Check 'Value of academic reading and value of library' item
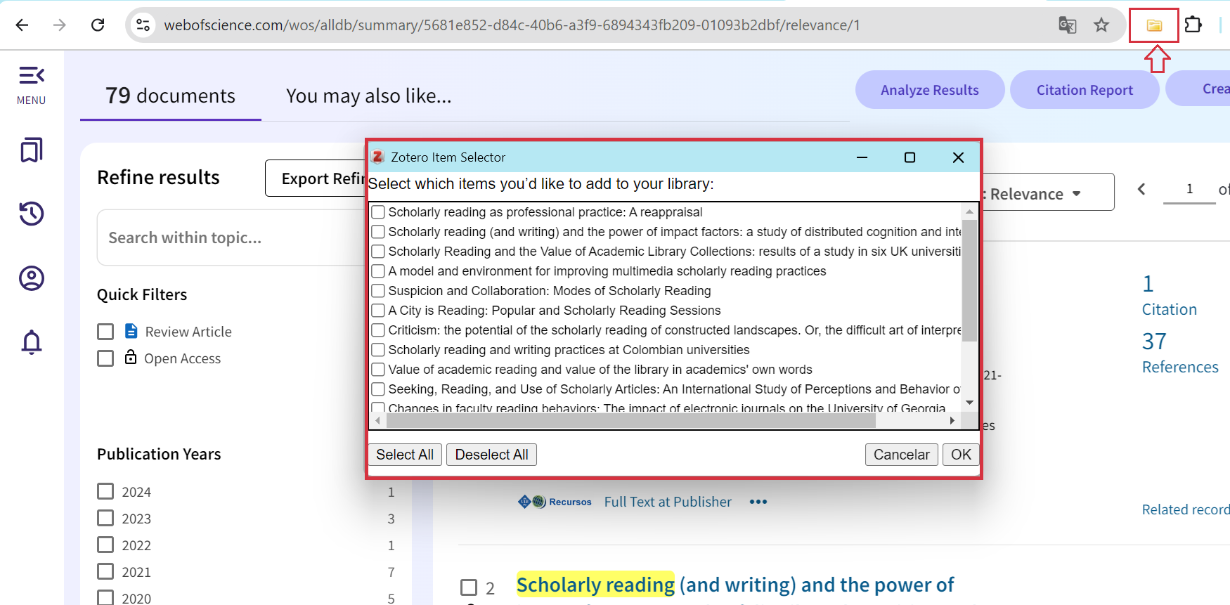This screenshot has height=605, width=1230. pyautogui.click(x=378, y=370)
